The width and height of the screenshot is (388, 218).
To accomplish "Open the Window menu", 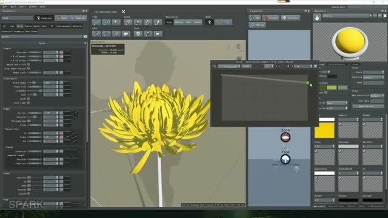I will click(33, 7).
